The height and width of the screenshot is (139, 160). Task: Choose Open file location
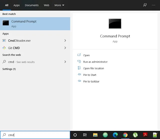[x=93, y=68]
